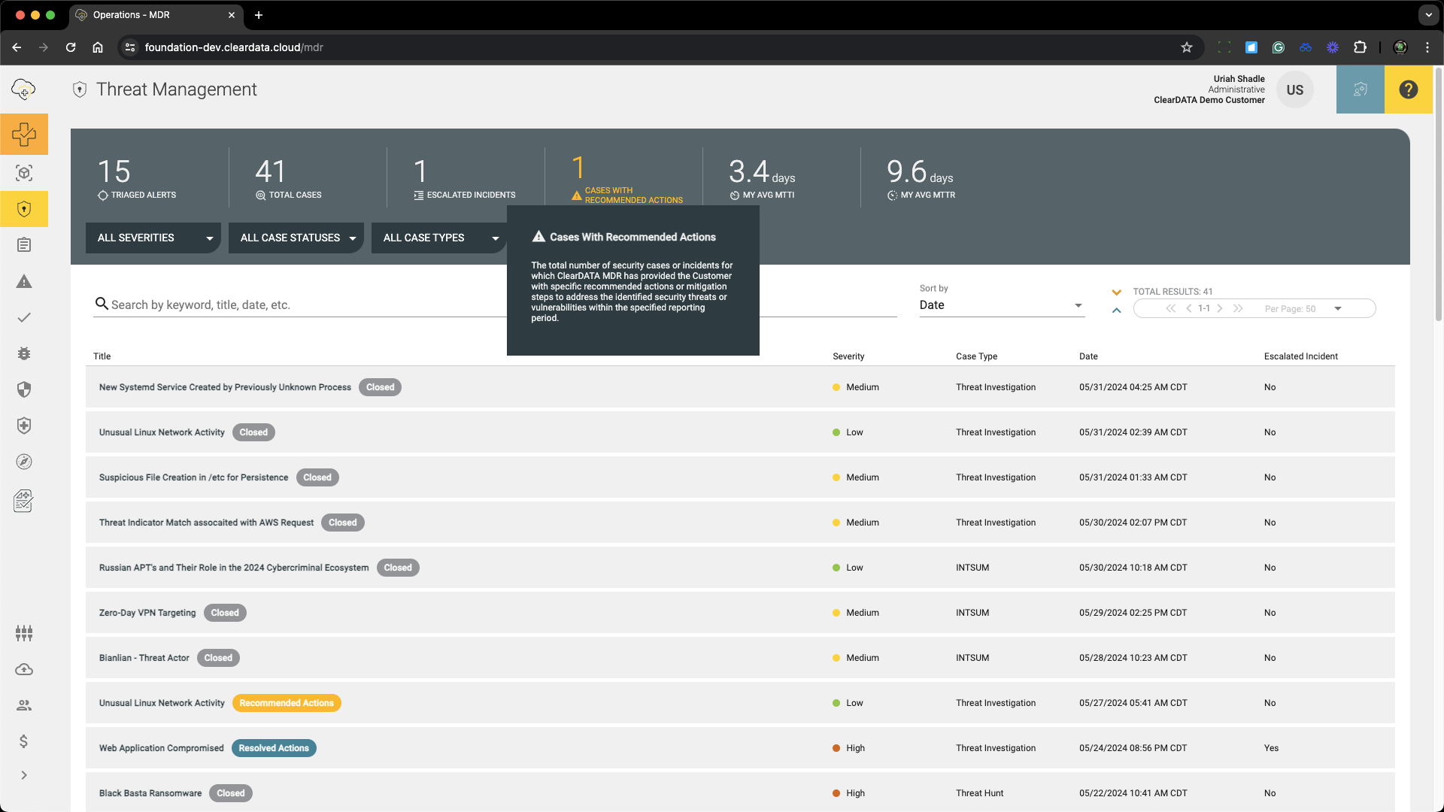Screen dimensions: 1444x812
Task: Select the bug tracking icon in sidebar
Action: coord(24,353)
